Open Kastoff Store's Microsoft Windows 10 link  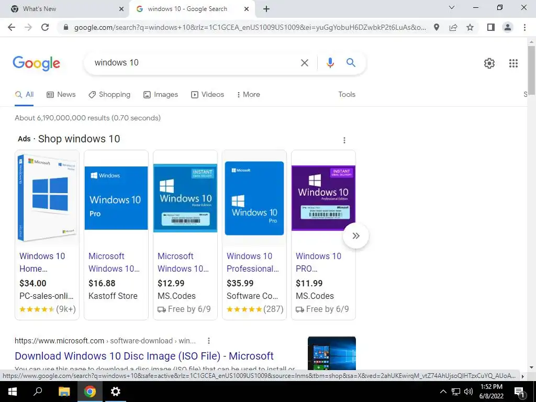point(114,263)
